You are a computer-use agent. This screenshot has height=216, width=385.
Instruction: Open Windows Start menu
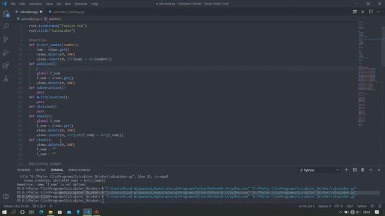(4, 212)
